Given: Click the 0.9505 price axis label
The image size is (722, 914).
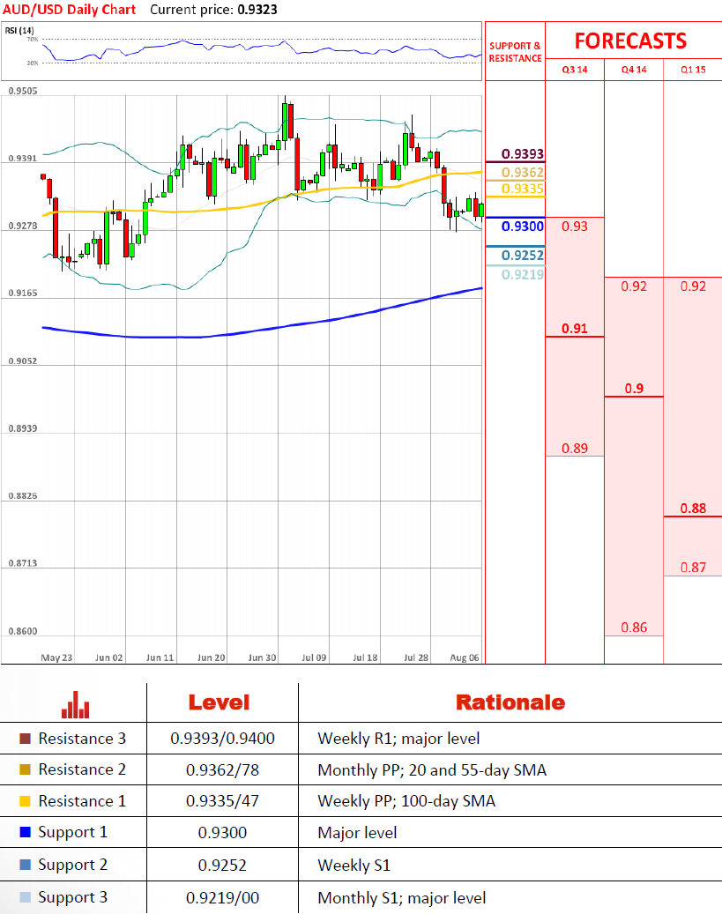Looking at the screenshot, I should pos(23,91).
